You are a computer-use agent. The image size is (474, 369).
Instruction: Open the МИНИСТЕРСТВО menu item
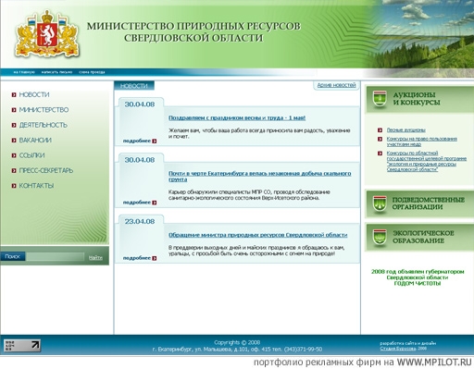click(x=44, y=110)
